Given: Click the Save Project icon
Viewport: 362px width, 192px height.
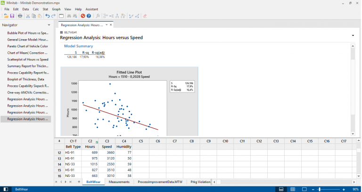Looking at the screenshot, I should [x=12, y=16].
